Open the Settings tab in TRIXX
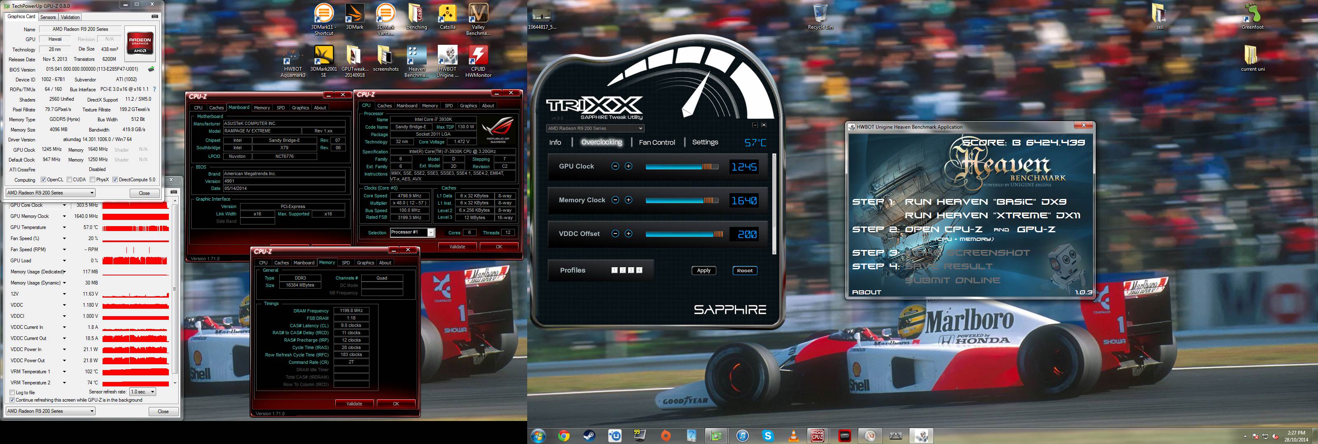Screen dimensions: 1318x444 click(x=705, y=142)
